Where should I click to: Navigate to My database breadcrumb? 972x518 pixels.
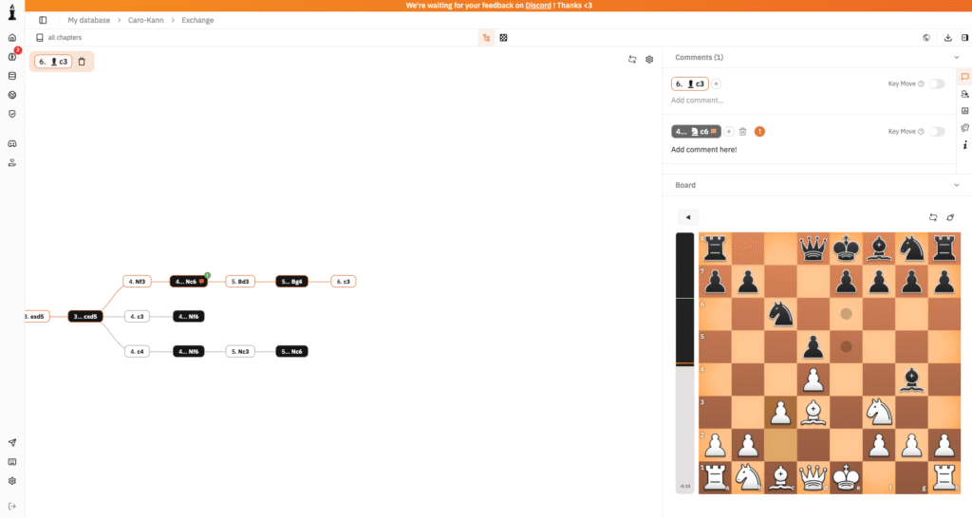[88, 21]
